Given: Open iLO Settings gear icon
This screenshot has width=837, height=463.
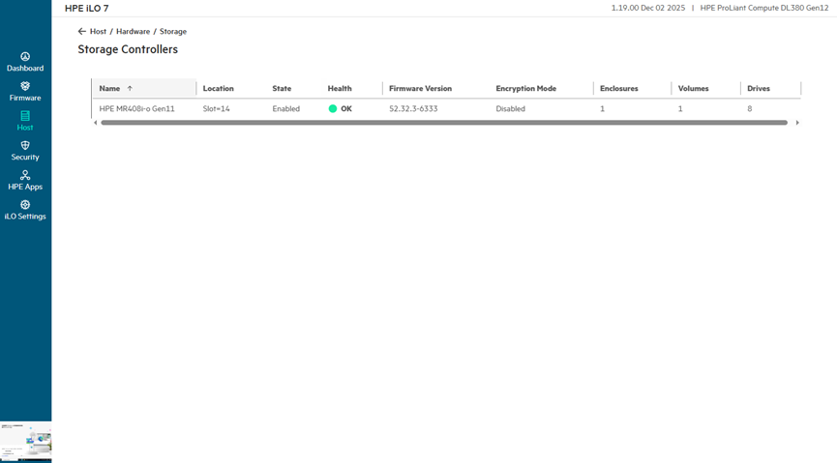Looking at the screenshot, I should (x=25, y=205).
